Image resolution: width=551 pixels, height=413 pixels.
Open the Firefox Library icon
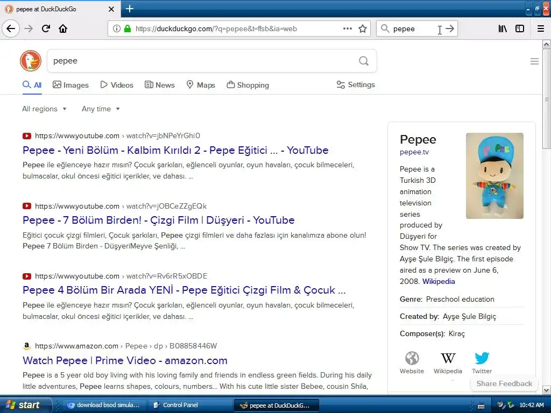(503, 29)
